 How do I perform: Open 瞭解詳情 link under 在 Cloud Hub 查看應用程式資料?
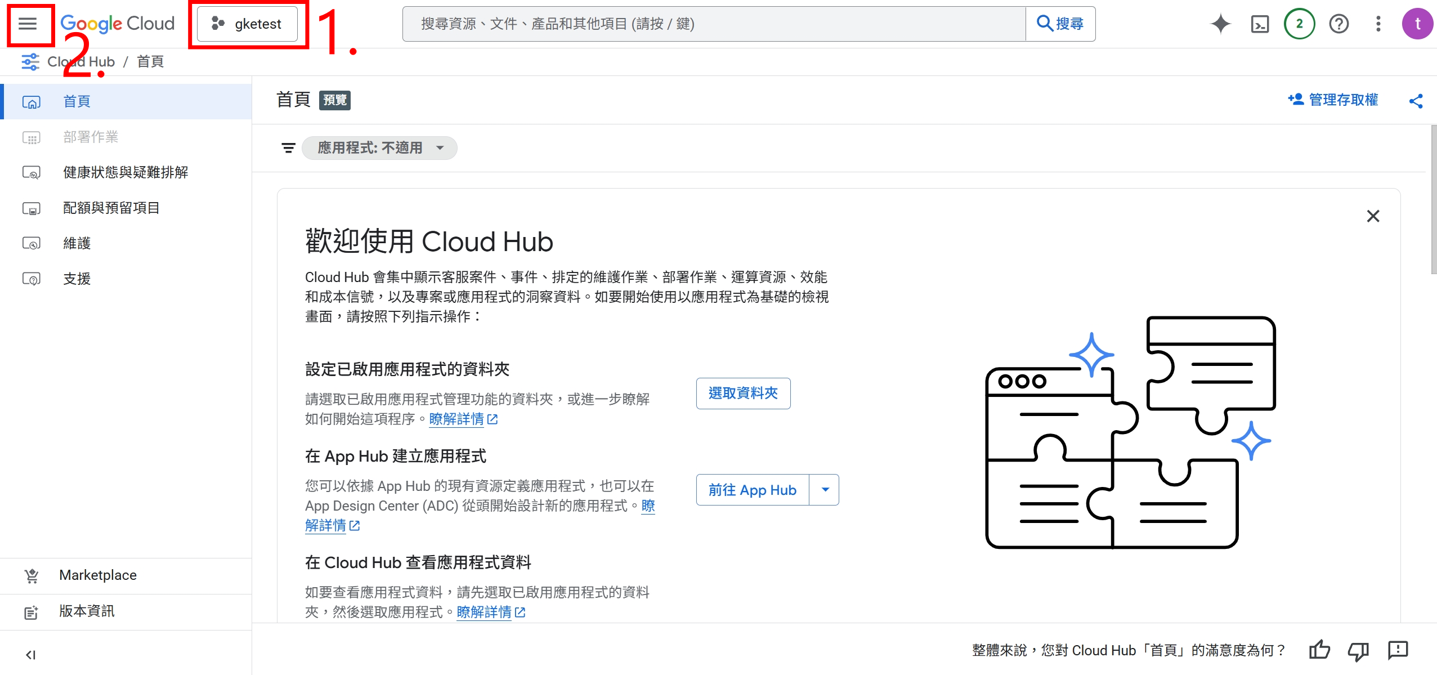pyautogui.click(x=491, y=613)
